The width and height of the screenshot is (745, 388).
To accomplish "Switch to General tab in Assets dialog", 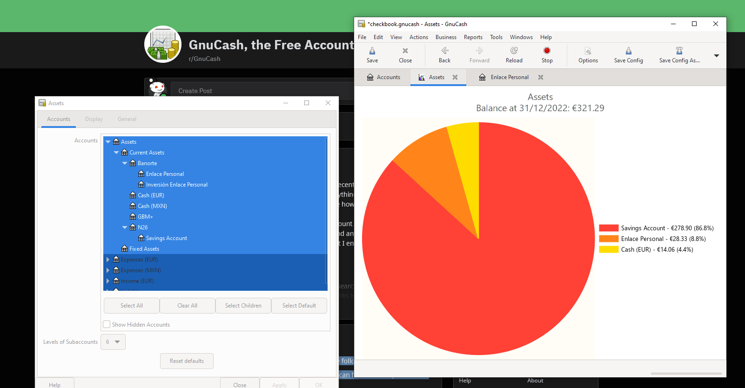I will click(127, 119).
